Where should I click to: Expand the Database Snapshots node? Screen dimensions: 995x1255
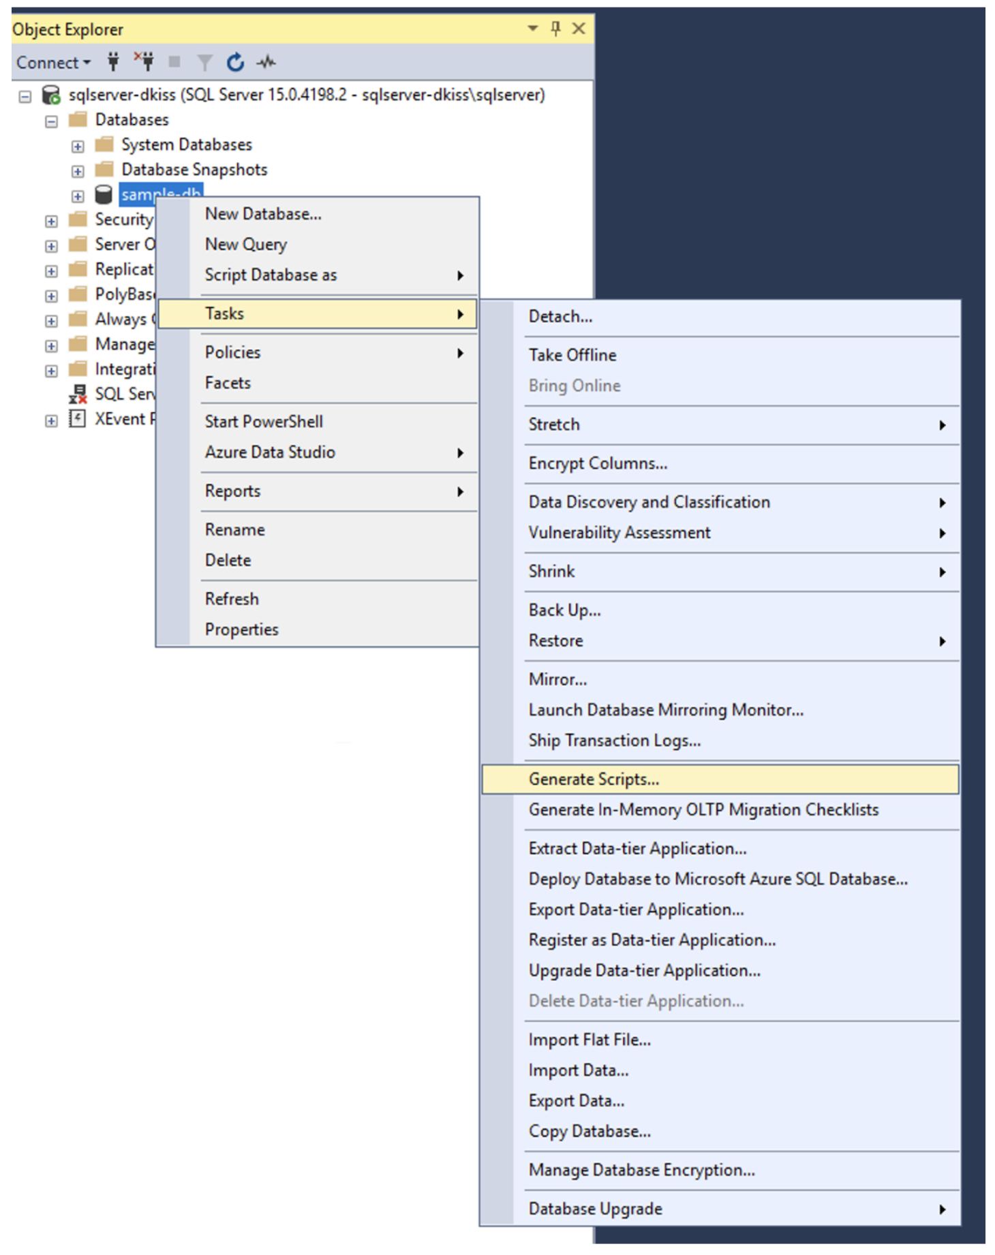(x=78, y=171)
